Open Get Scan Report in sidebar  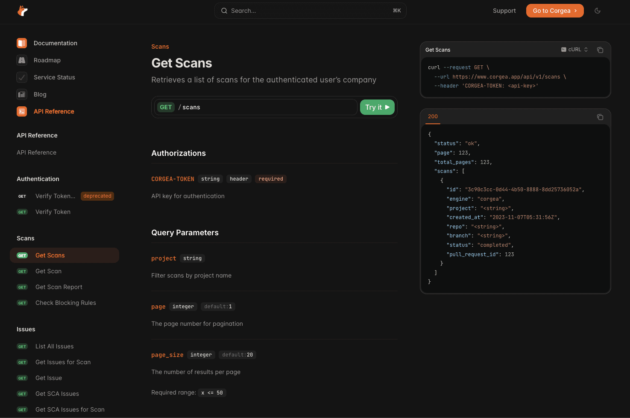pos(59,287)
